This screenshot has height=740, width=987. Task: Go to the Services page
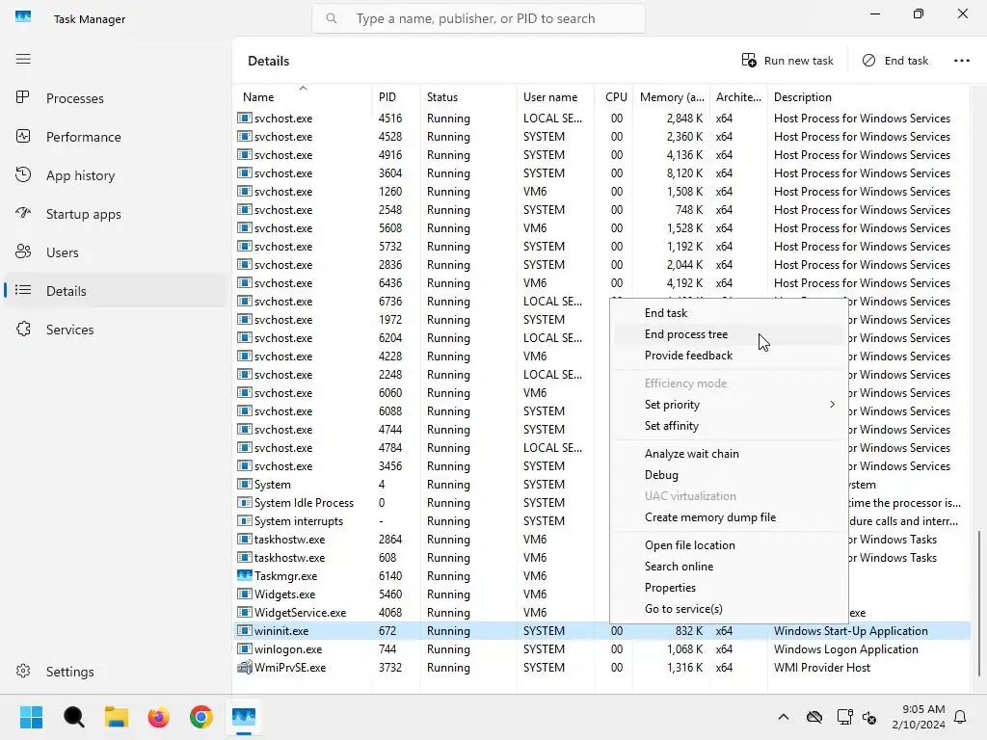[116, 330]
